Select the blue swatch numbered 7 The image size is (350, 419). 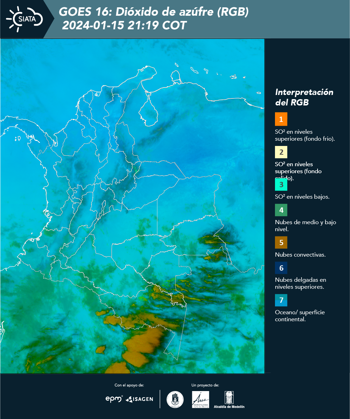click(281, 300)
